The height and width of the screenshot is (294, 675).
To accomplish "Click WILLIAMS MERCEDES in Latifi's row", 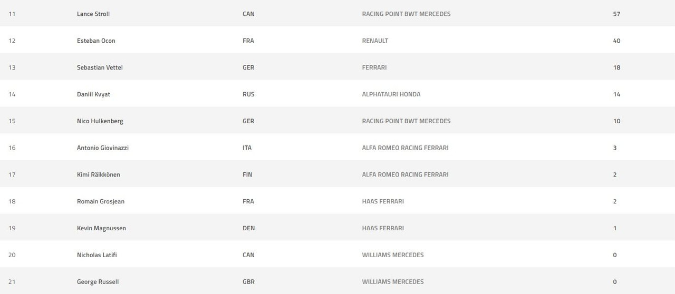I will click(x=393, y=255).
